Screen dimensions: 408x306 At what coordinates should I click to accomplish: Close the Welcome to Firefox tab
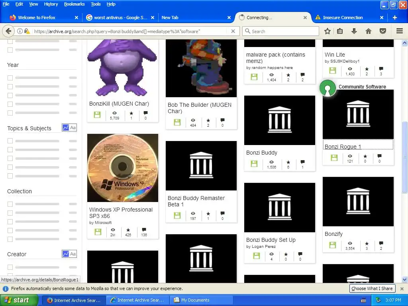[76, 18]
